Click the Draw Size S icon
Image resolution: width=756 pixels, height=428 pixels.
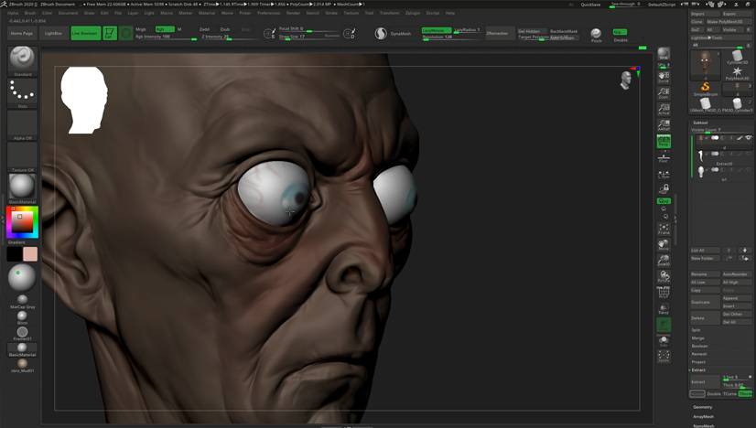tap(269, 33)
